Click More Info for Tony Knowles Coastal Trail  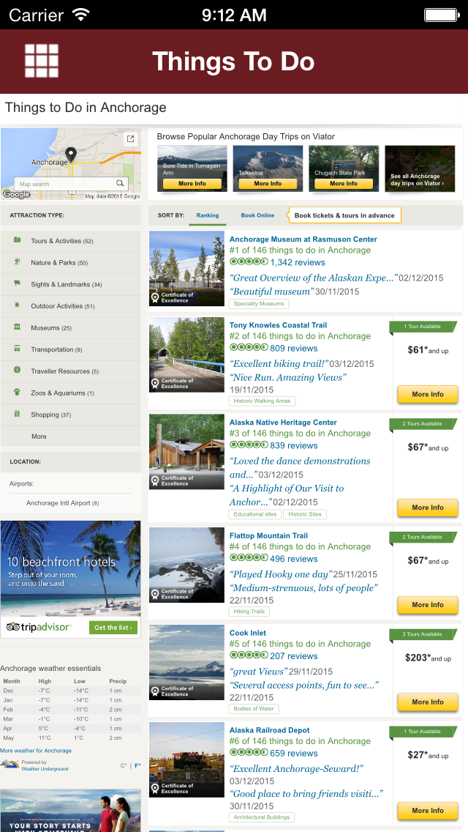pos(428,394)
